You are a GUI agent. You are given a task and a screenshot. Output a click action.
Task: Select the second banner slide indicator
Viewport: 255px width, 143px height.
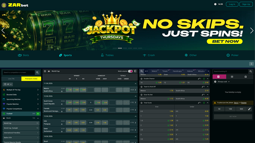click(x=120, y=48)
